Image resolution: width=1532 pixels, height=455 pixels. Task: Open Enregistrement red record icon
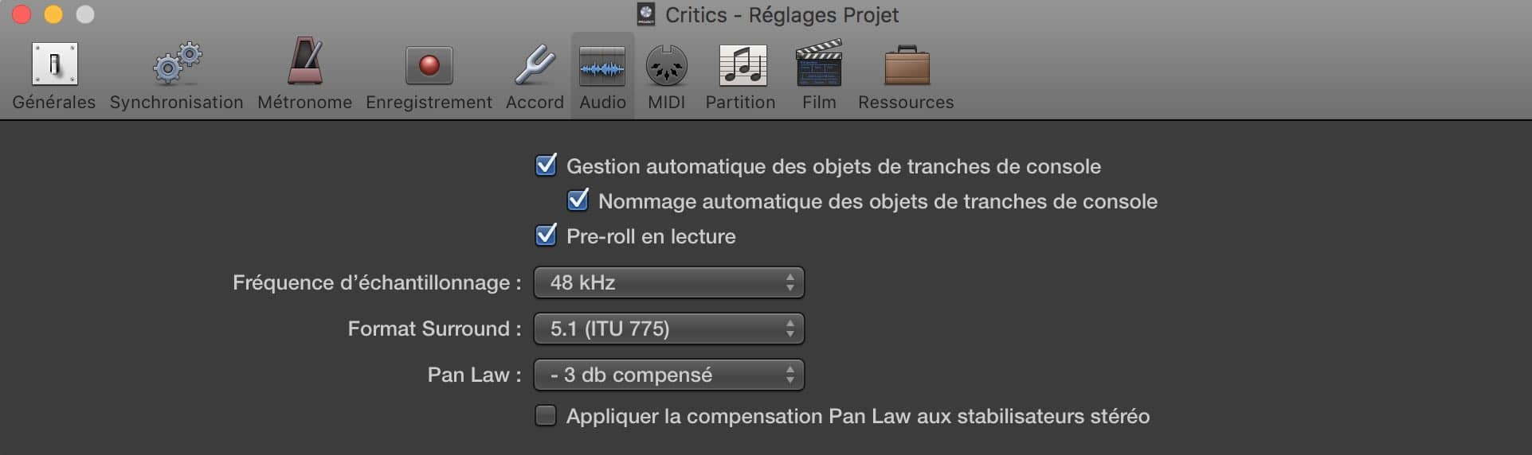click(429, 65)
